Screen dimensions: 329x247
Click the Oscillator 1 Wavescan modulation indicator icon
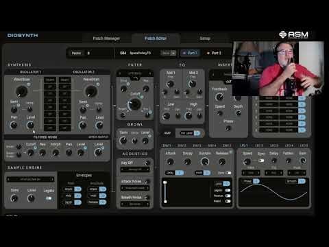tap(29, 84)
